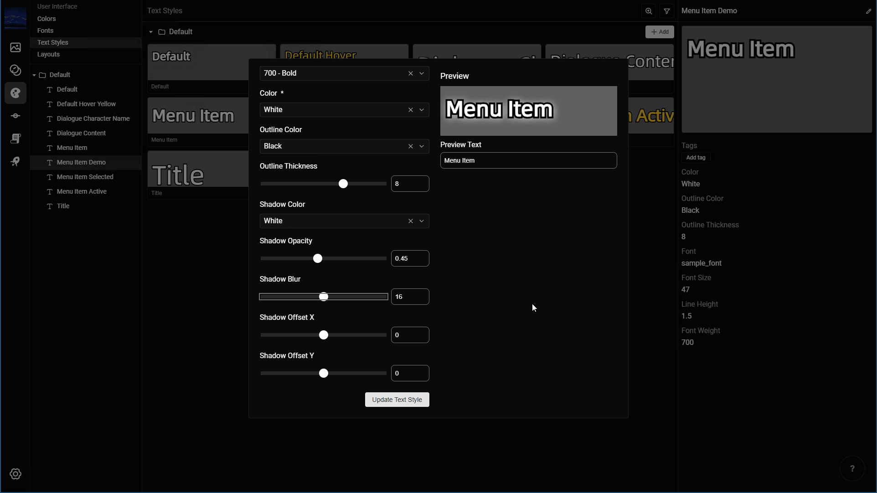Clear the Shadow Color White selection
877x493 pixels.
411,221
